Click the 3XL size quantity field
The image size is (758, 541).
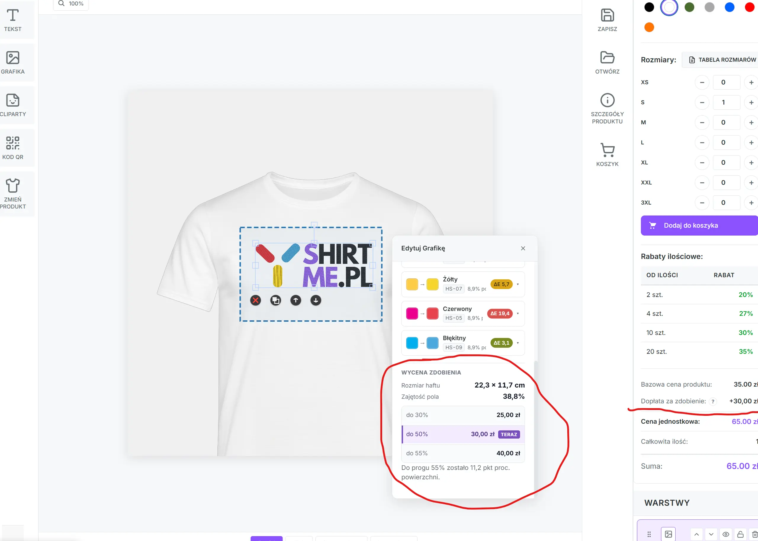pos(726,203)
